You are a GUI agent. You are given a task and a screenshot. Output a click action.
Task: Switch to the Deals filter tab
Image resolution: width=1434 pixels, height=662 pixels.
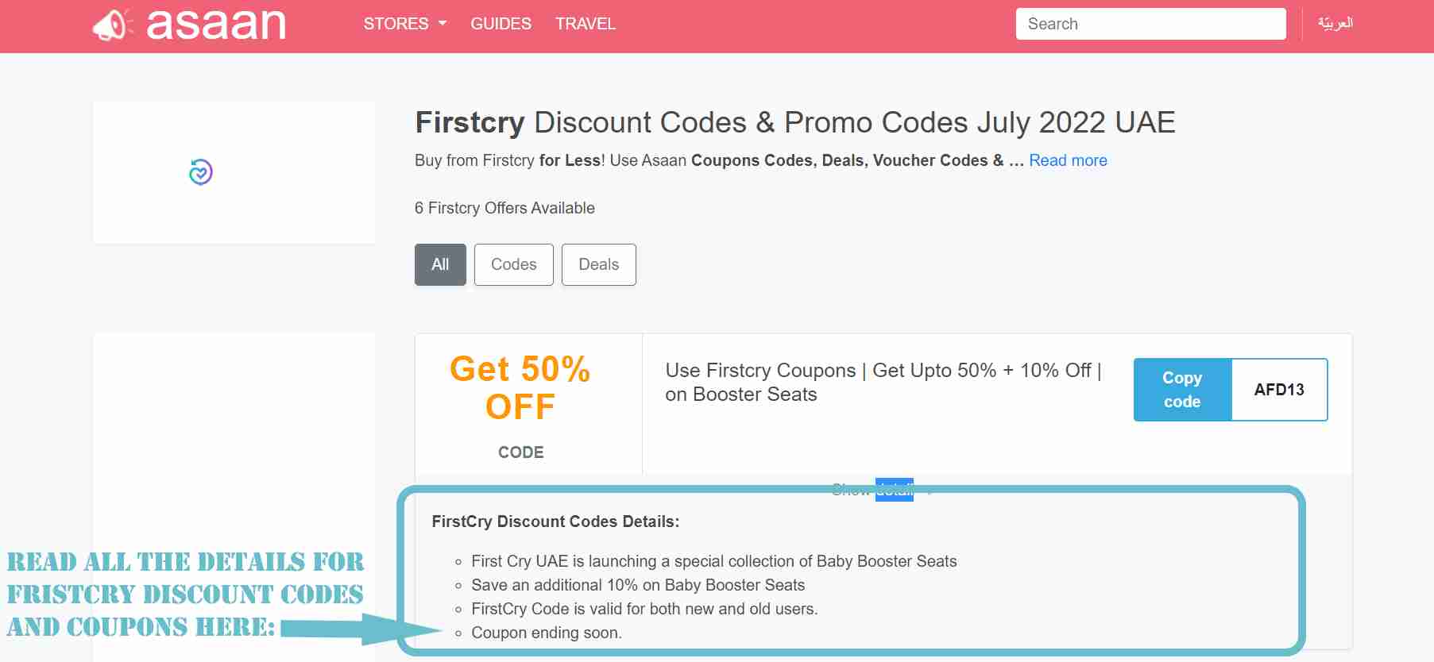pos(598,264)
